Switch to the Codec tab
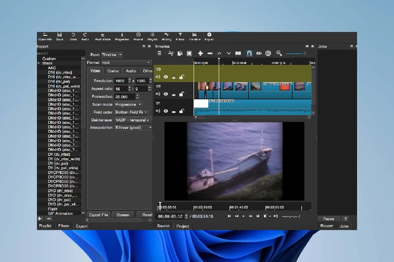The height and width of the screenshot is (262, 394). (113, 71)
